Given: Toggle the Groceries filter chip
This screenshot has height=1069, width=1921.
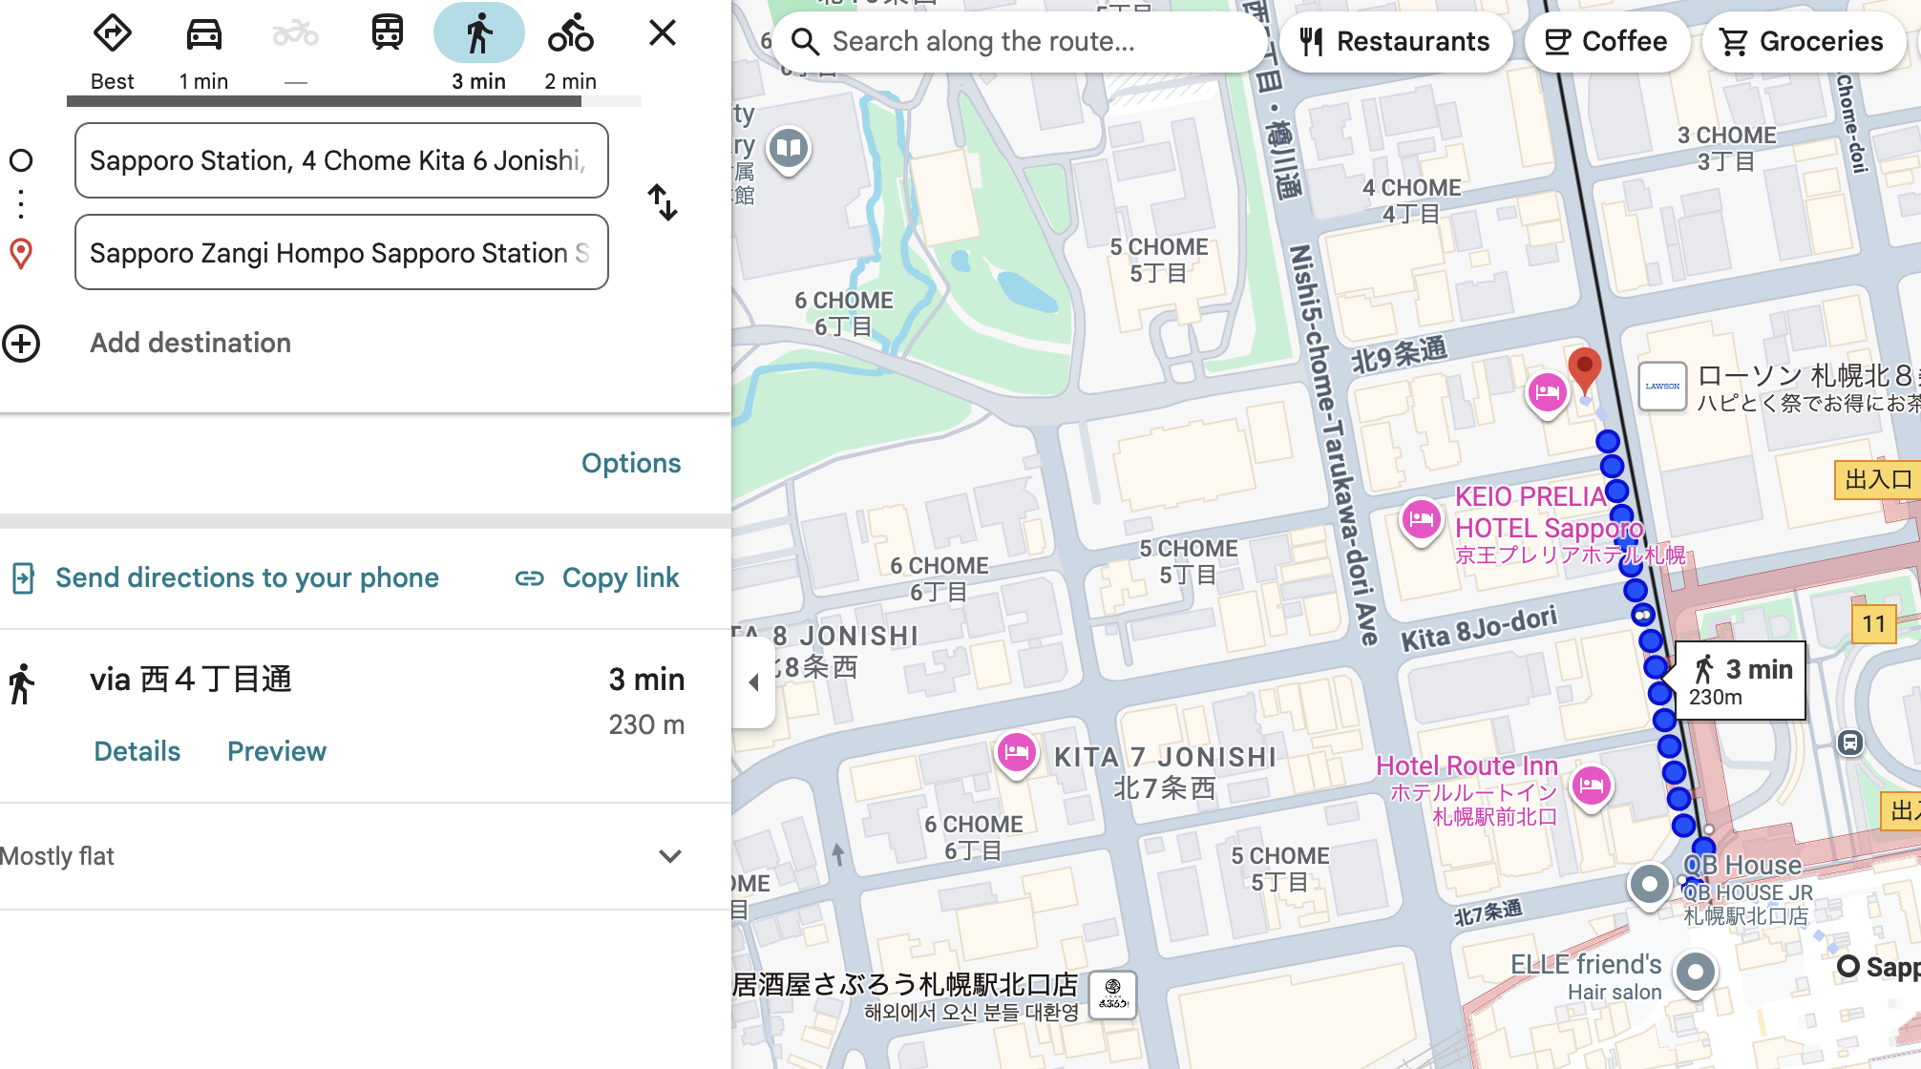Looking at the screenshot, I should point(1802,41).
